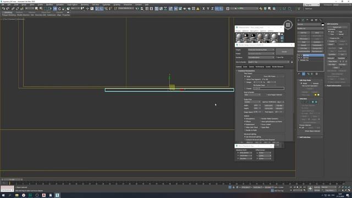This screenshot has height=198, width=352.
Task: Toggle the 2D Snaps button
Action: point(97,9)
